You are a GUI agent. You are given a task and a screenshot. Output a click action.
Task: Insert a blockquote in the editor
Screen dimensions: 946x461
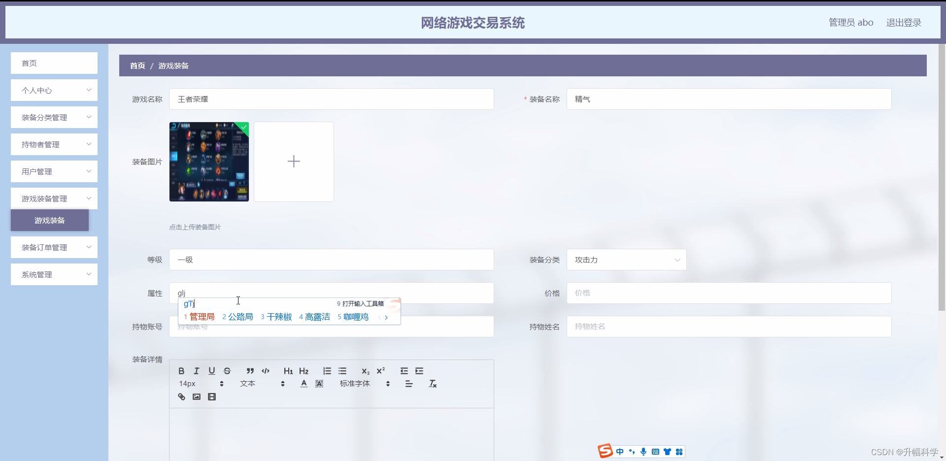click(x=250, y=371)
